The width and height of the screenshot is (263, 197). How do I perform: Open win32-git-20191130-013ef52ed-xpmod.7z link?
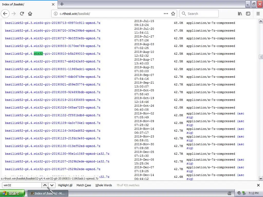click(53, 146)
